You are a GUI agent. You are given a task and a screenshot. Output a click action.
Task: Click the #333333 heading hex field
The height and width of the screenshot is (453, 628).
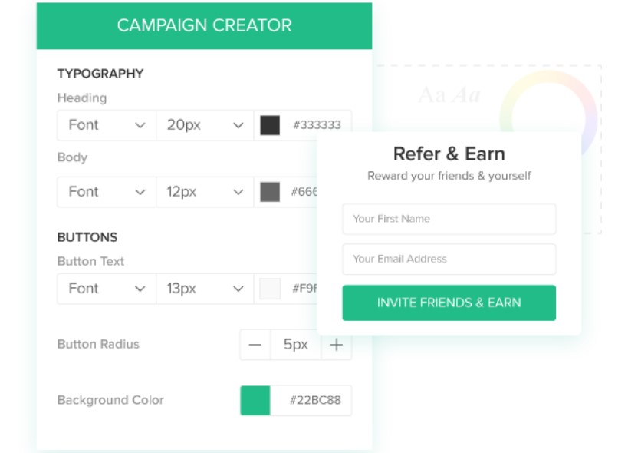317,125
